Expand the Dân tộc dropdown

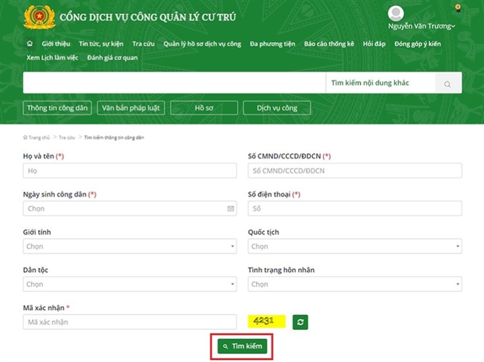click(130, 284)
